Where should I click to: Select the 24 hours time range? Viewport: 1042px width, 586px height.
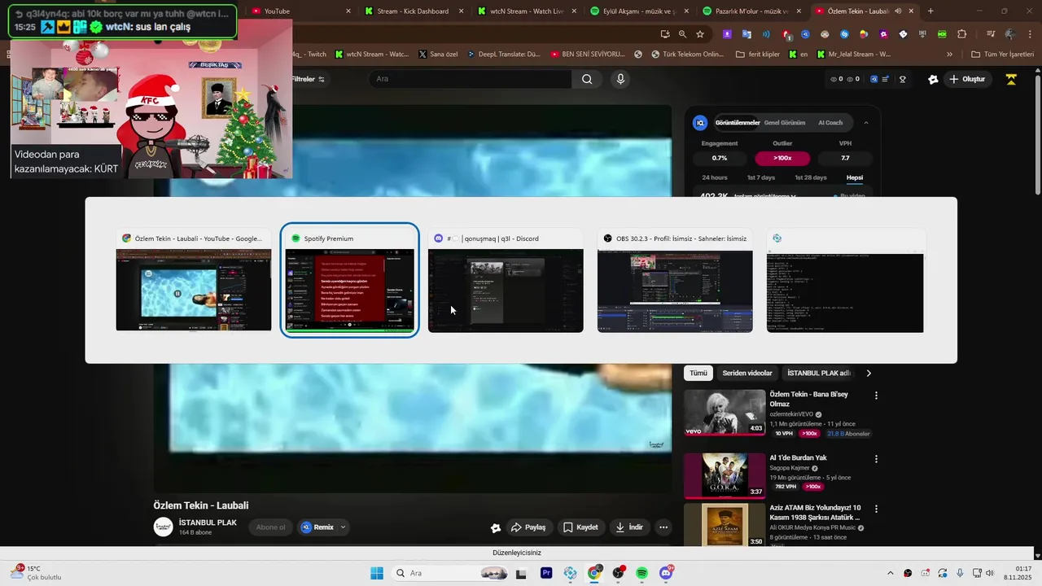(x=715, y=177)
